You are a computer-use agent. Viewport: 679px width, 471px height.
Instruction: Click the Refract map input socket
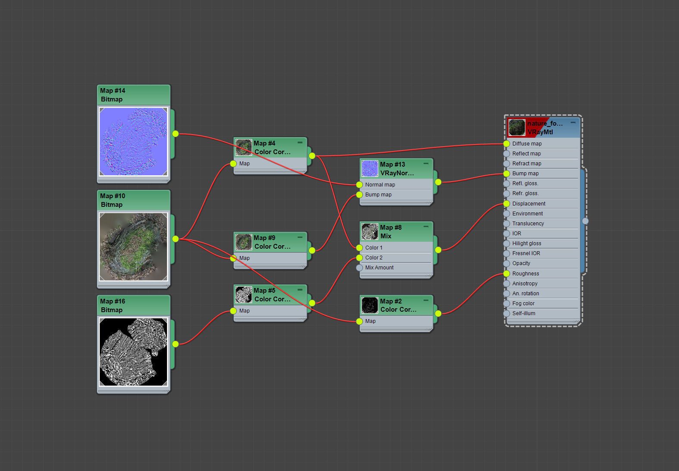pyautogui.click(x=506, y=164)
